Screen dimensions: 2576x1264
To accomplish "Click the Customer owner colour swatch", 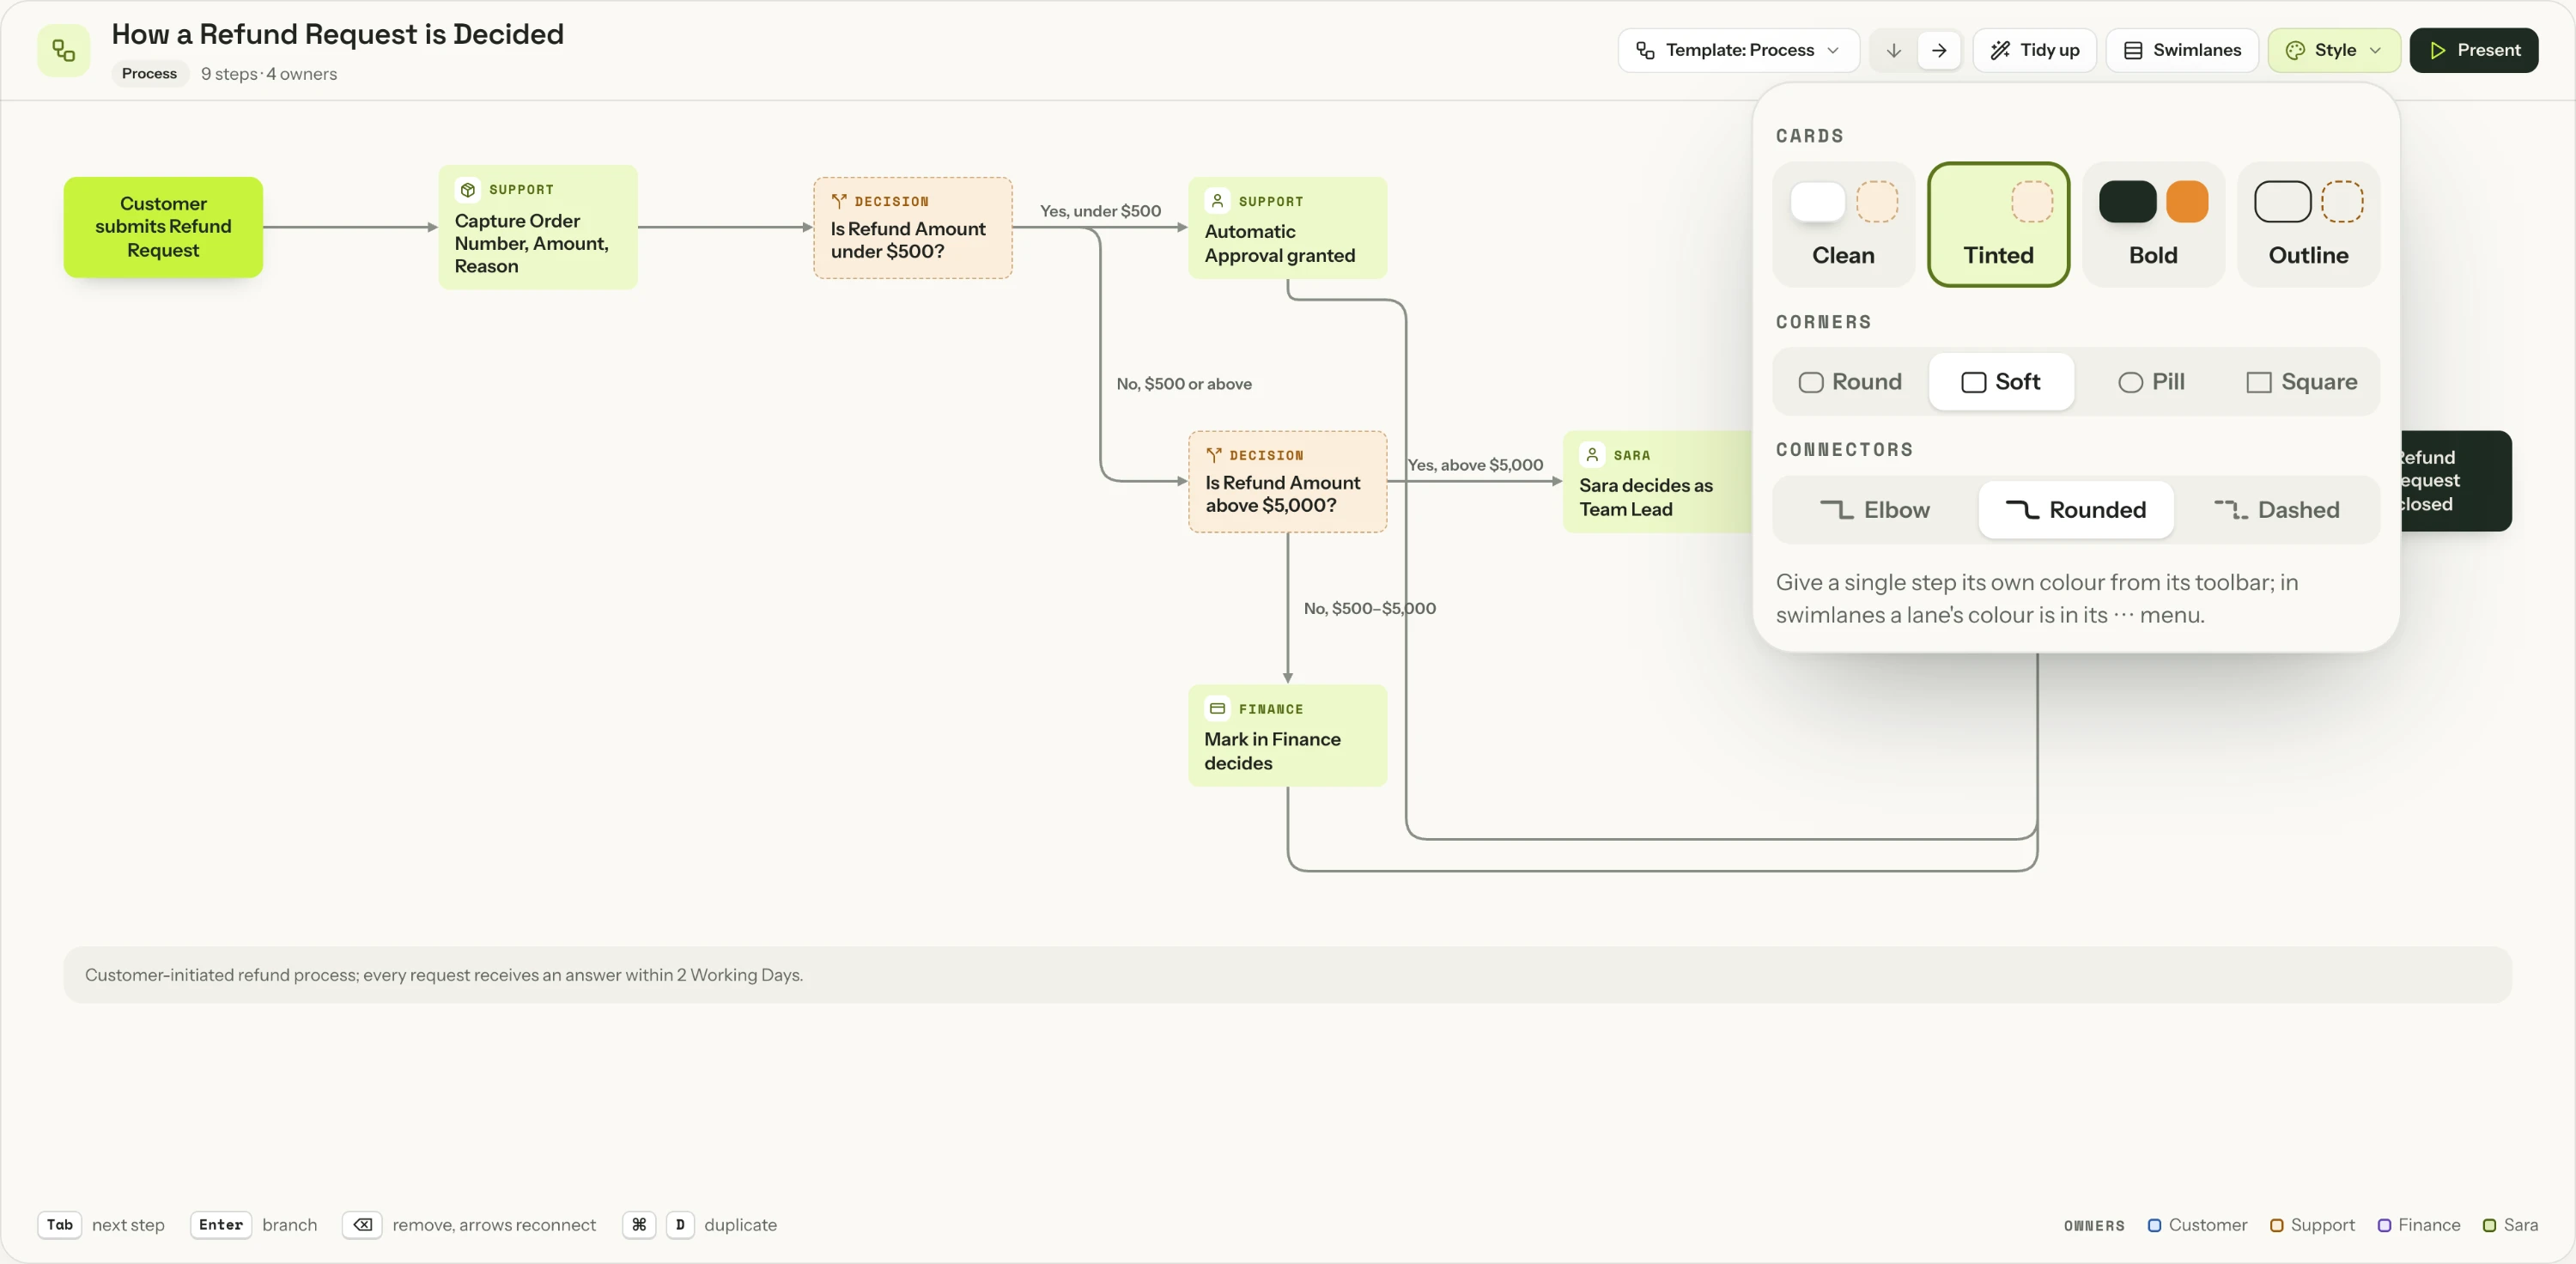I will coord(2154,1225).
